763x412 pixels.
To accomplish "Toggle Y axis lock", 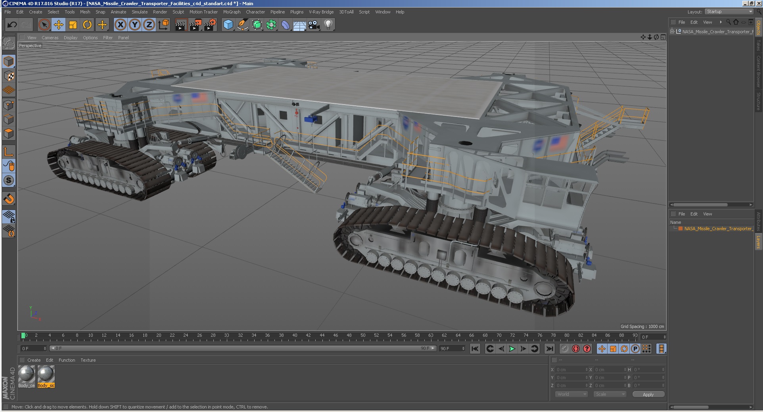I will [135, 25].
